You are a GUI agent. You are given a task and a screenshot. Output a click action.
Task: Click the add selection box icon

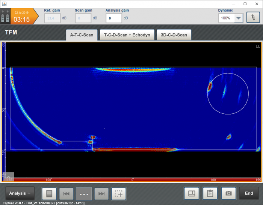tap(119, 194)
